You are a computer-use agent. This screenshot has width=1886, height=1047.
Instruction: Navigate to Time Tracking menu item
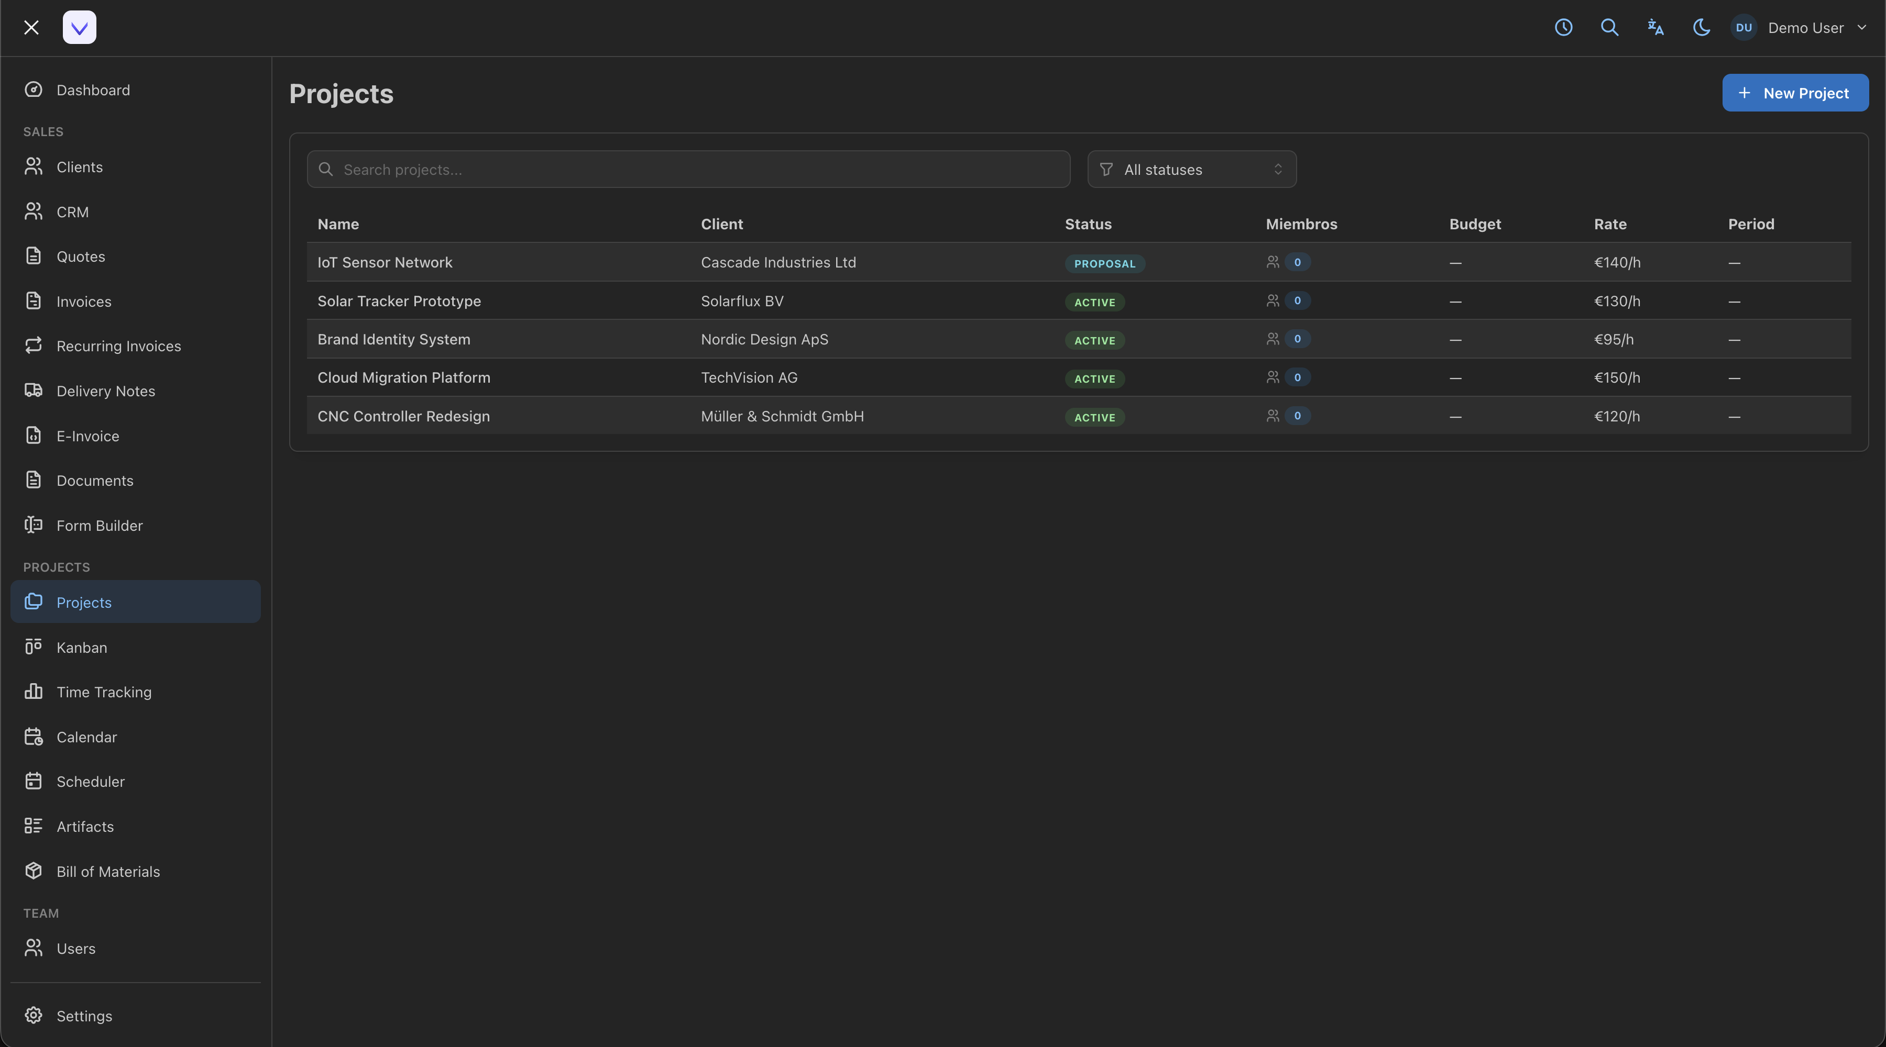(104, 692)
